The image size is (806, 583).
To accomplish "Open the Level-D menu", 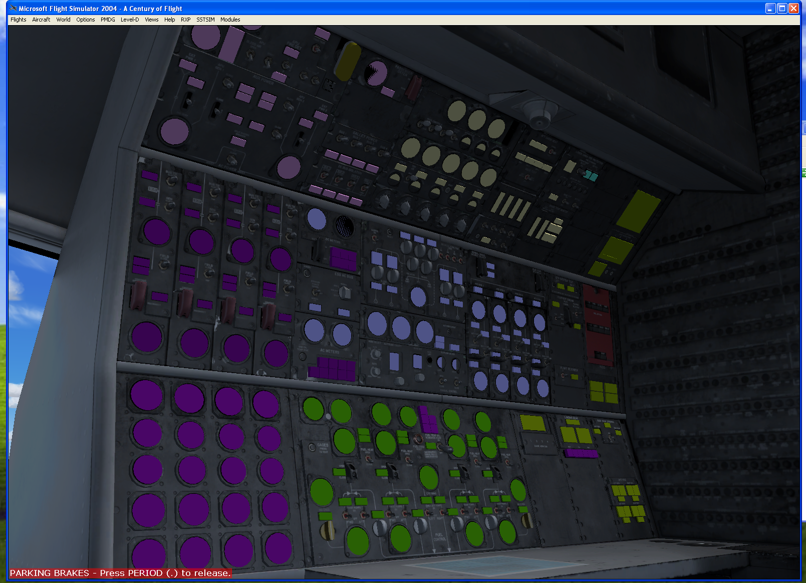I will point(130,20).
